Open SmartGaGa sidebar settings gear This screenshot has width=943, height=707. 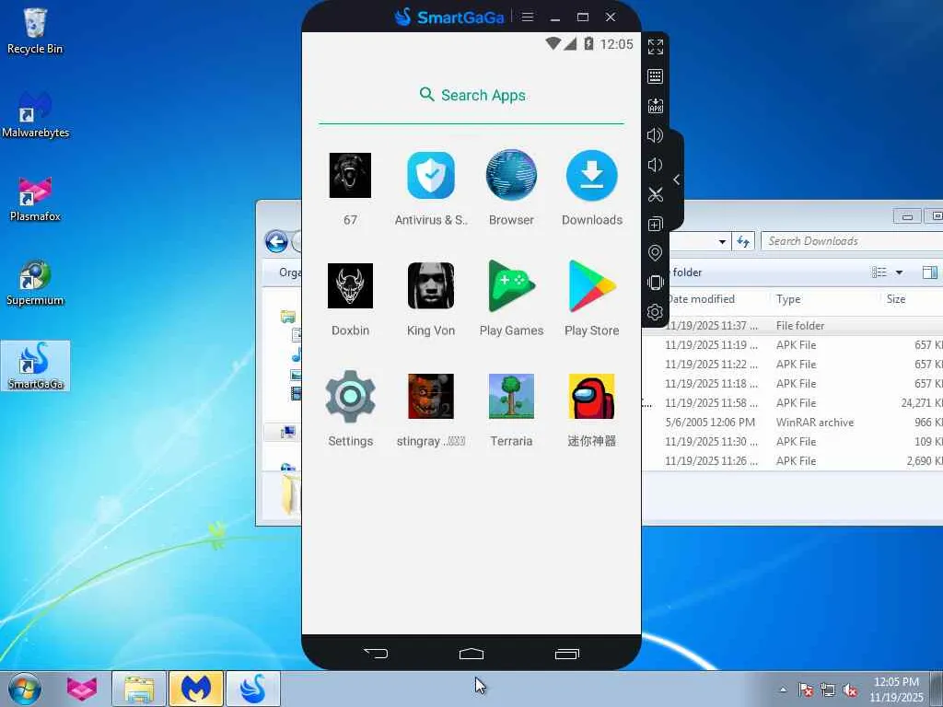[x=655, y=312]
